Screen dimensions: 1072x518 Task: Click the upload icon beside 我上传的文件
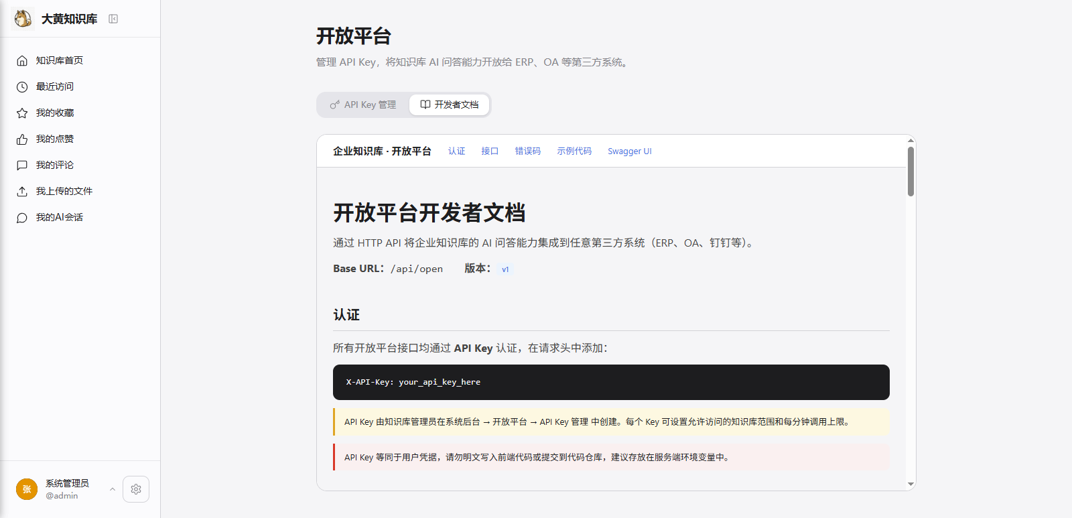pos(22,191)
